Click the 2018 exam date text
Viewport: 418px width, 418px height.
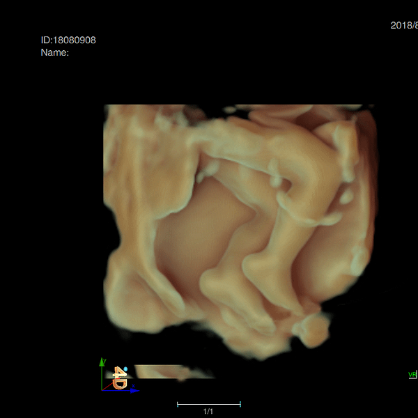tap(403, 25)
